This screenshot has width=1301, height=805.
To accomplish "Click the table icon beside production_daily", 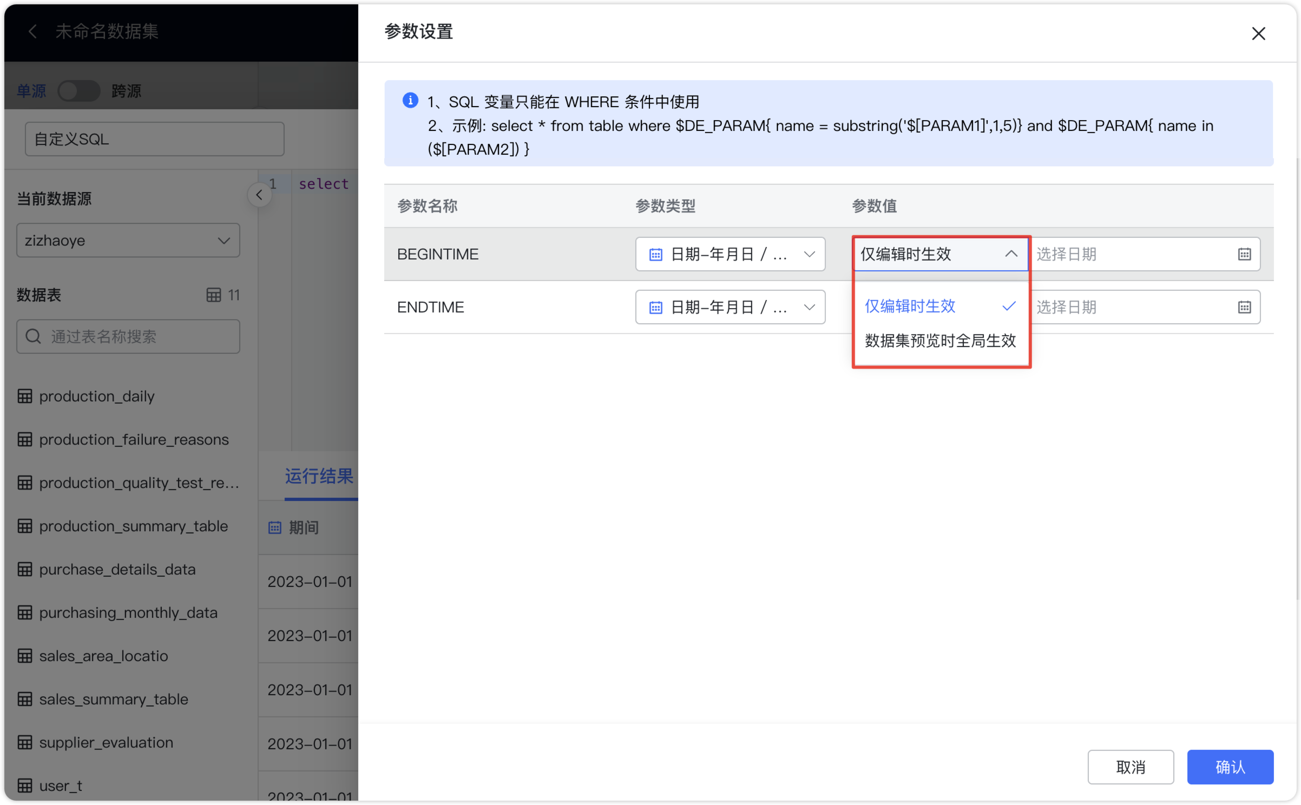I will [25, 396].
